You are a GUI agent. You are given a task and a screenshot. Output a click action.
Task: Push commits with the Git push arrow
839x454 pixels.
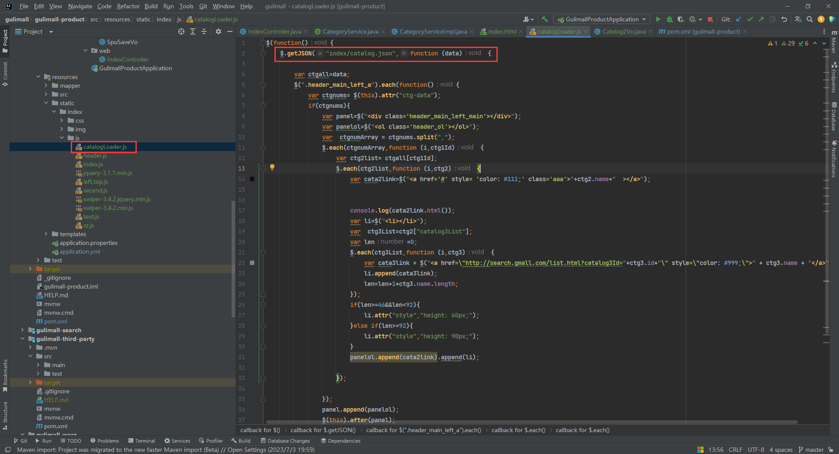tap(761, 19)
